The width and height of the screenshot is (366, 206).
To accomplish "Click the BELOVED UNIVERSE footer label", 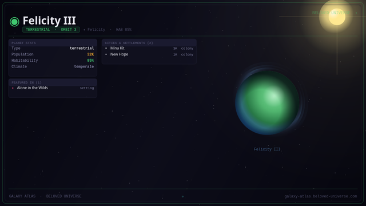I will pyautogui.click(x=63, y=196).
